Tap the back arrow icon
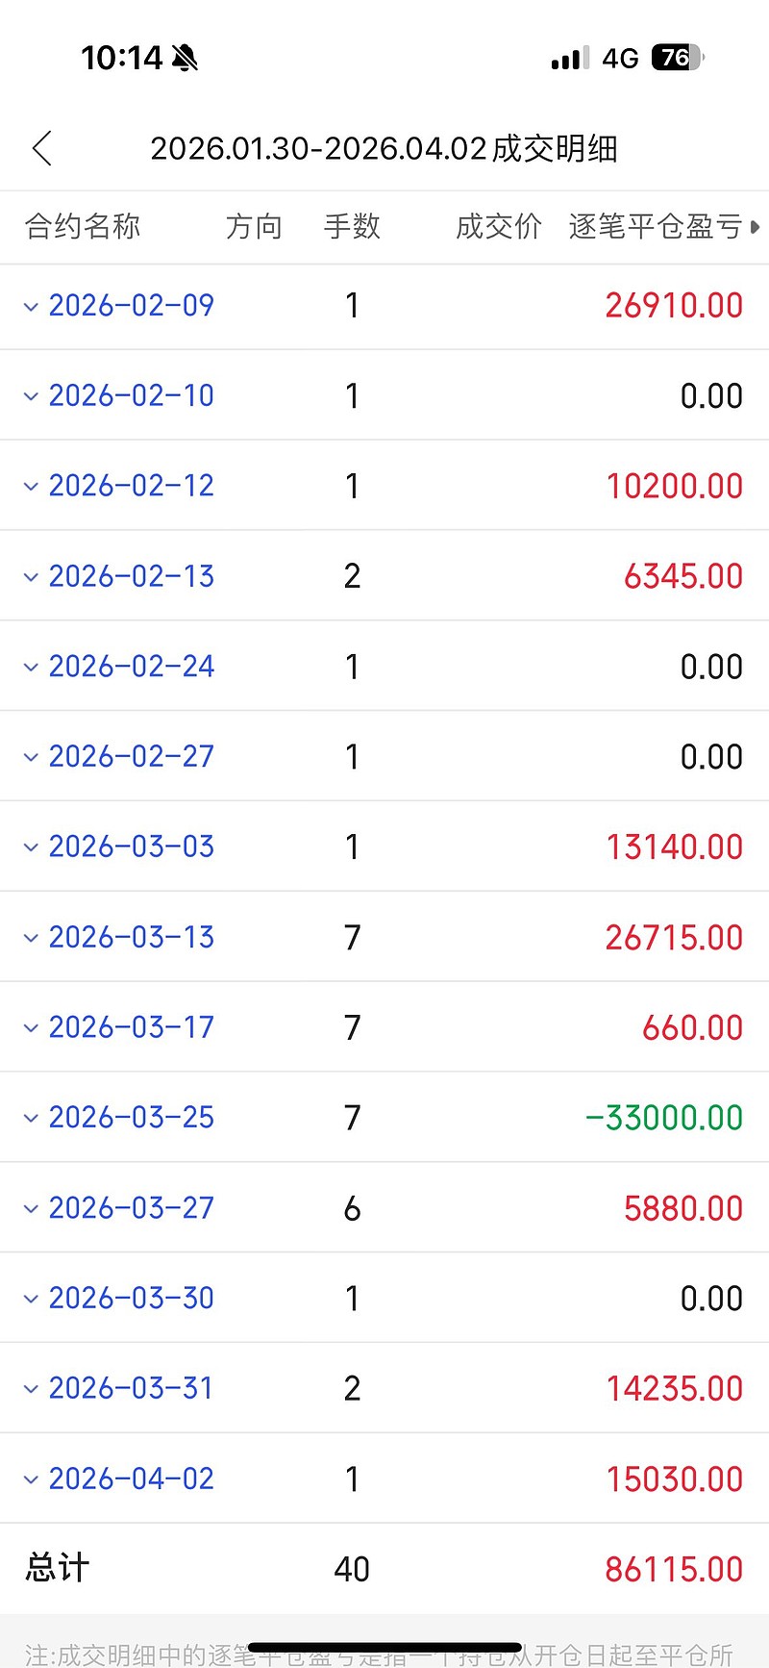 tap(42, 149)
